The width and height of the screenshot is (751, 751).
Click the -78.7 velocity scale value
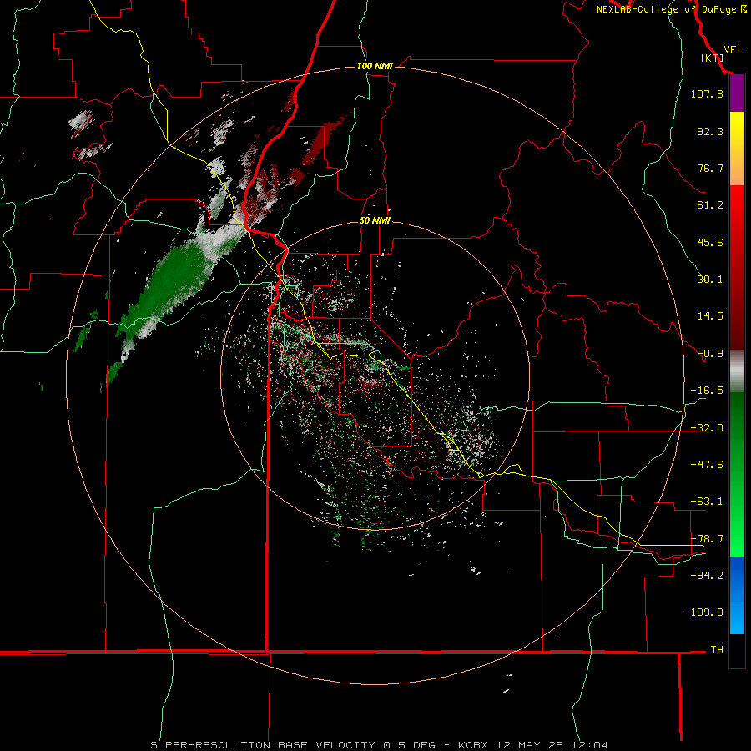point(707,539)
